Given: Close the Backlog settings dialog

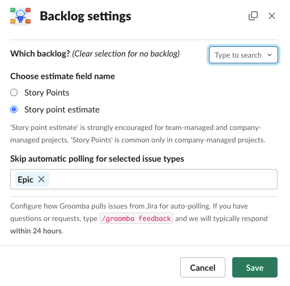Looking at the screenshot, I should (272, 16).
